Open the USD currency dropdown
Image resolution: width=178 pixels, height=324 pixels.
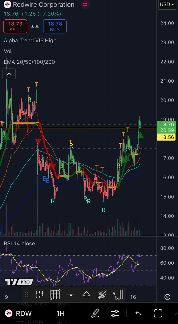pyautogui.click(x=167, y=5)
